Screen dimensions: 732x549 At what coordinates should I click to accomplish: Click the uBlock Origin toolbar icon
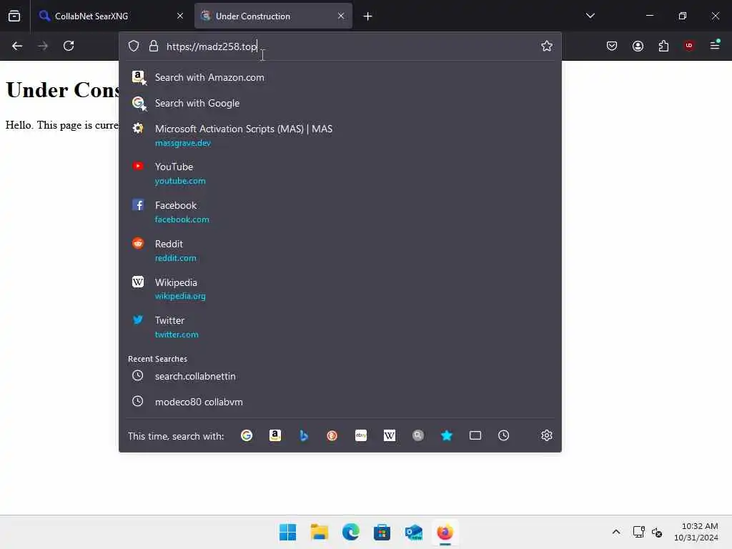pos(689,46)
